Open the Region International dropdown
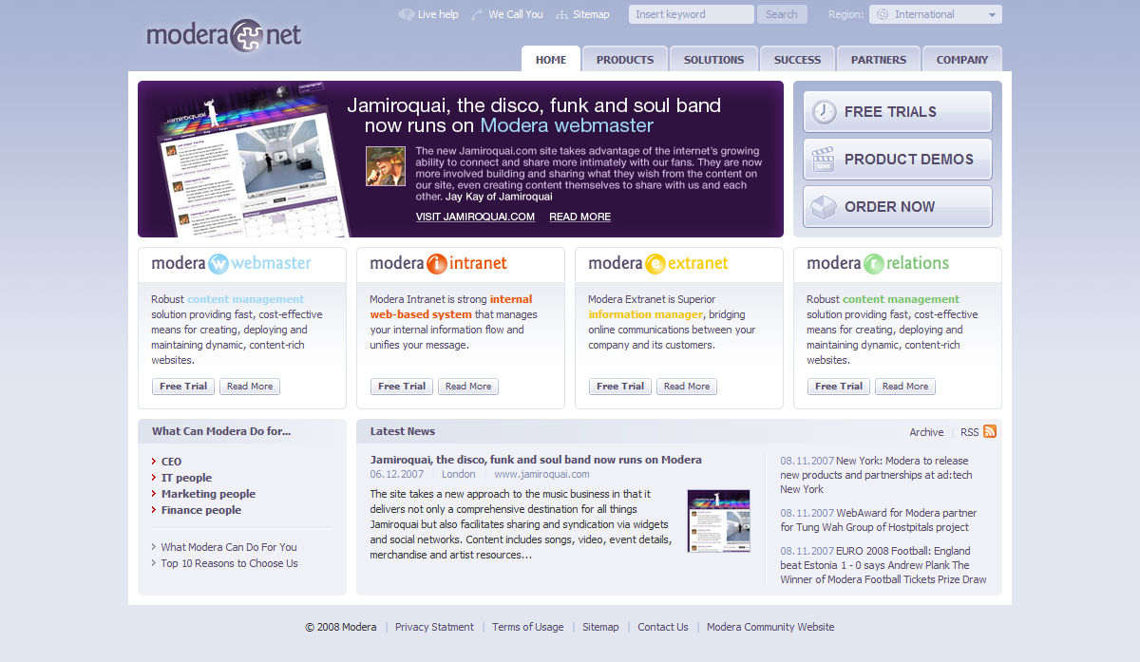This screenshot has width=1140, height=662. tap(936, 14)
